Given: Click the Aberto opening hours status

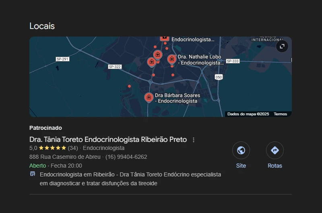Looking at the screenshot, I should click(37, 166).
